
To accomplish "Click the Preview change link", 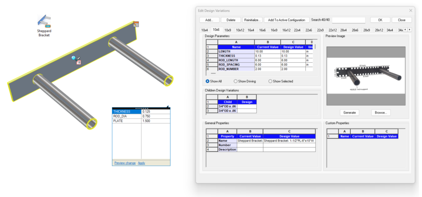I will (125, 163).
